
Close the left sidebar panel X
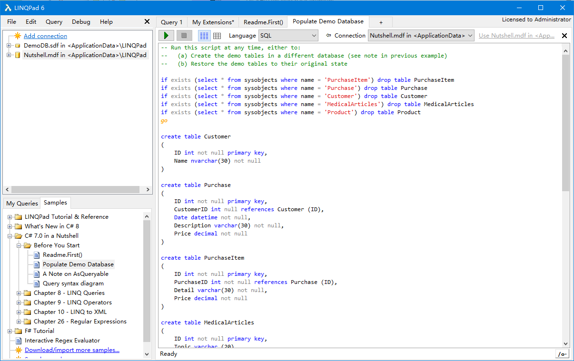pos(147,21)
